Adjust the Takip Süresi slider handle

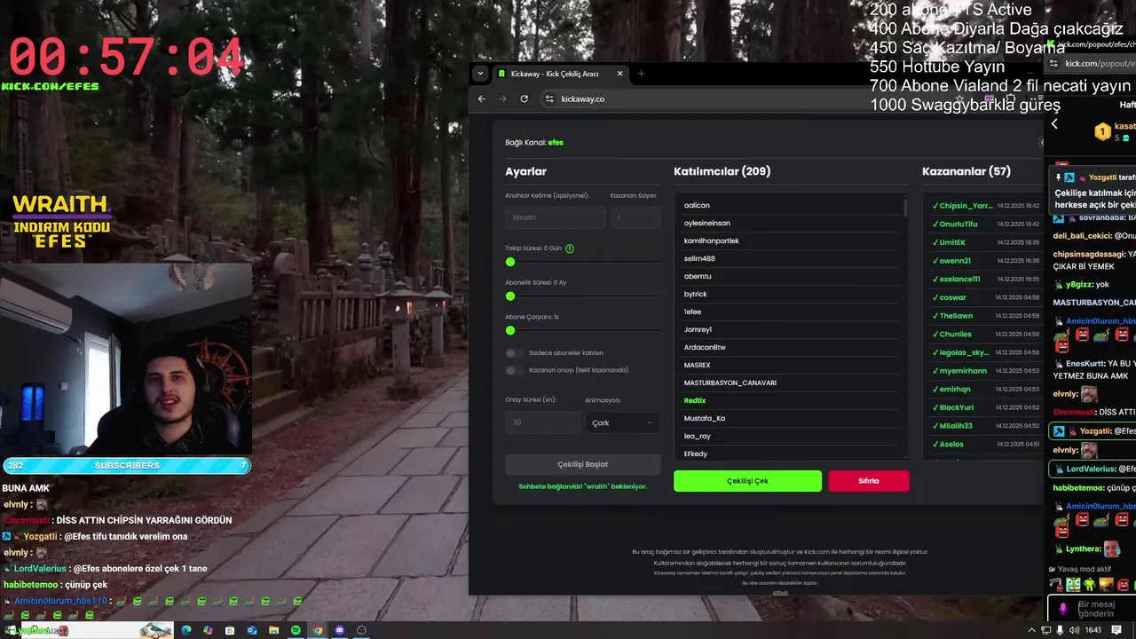[x=510, y=262]
